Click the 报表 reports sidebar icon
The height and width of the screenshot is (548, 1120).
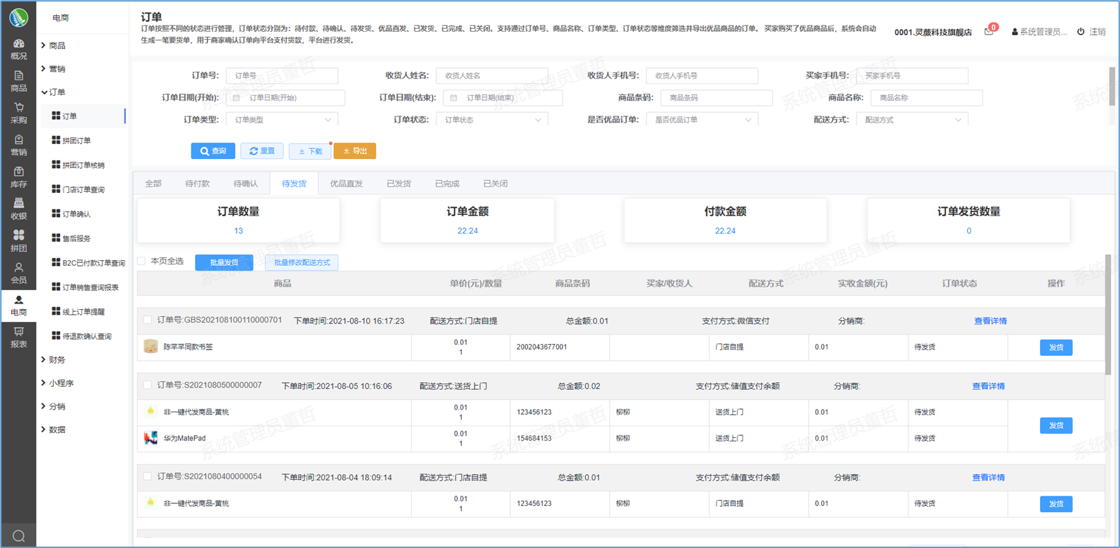point(19,337)
